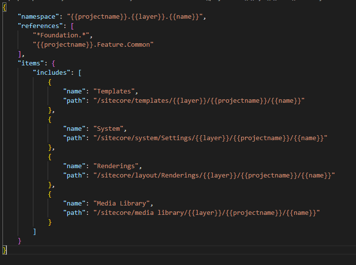
Task: Click the /sitecore/layout/Renderings path string
Action: [214, 176]
